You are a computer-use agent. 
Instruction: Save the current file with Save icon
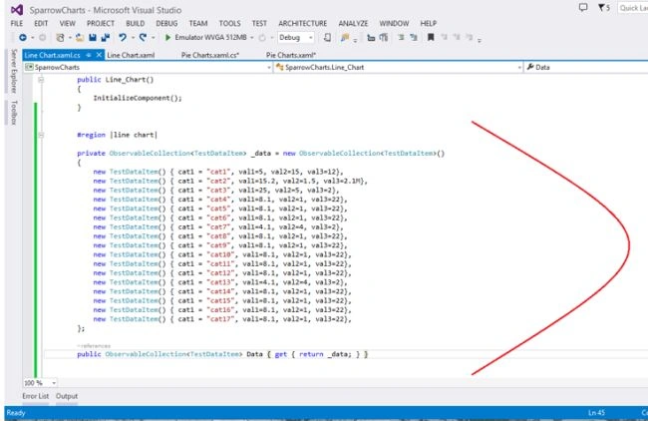[x=93, y=38]
